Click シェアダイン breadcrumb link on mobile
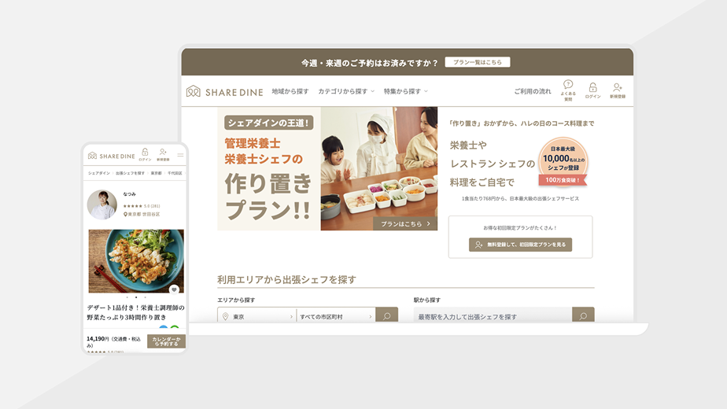This screenshot has height=409, width=727. pyautogui.click(x=99, y=173)
